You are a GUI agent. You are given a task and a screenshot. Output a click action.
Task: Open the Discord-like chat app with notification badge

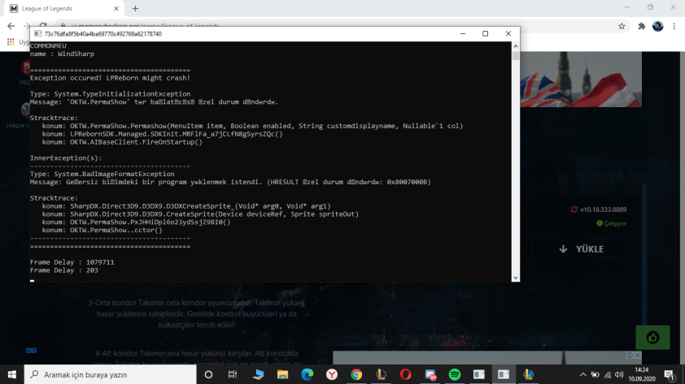[x=430, y=374]
